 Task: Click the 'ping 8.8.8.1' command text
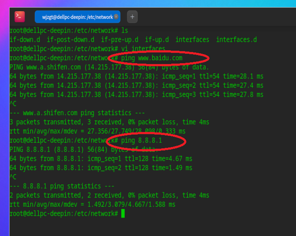(x=142, y=141)
